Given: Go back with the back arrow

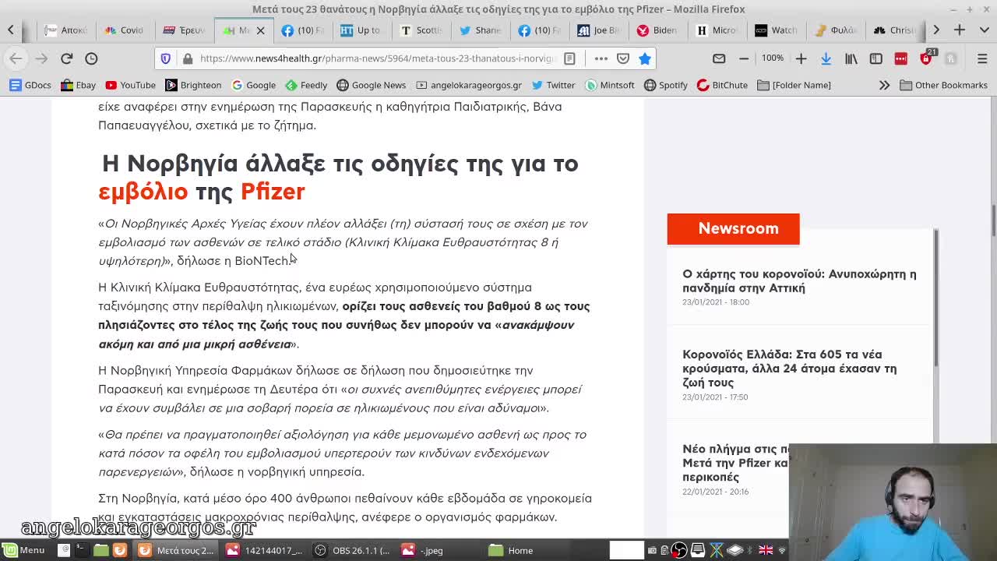Looking at the screenshot, I should 16,58.
